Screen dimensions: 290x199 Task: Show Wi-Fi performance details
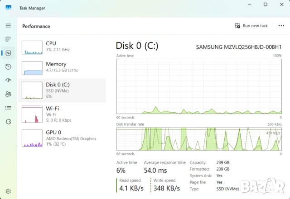(63, 114)
